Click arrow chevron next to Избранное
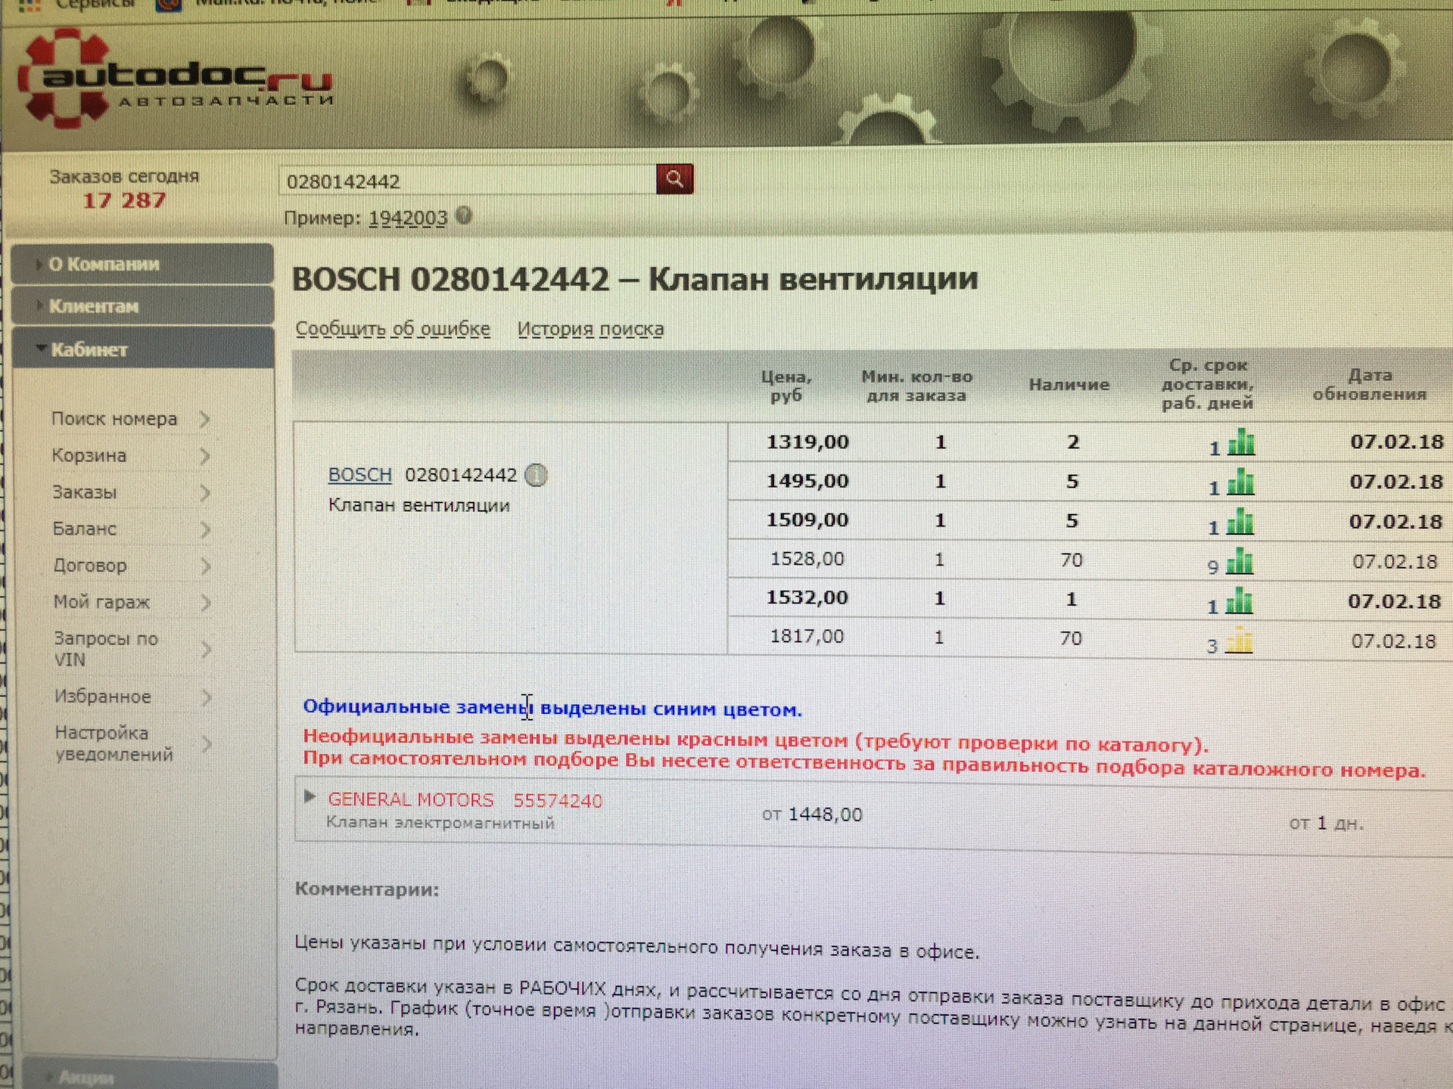Image resolution: width=1453 pixels, height=1089 pixels. point(206,697)
